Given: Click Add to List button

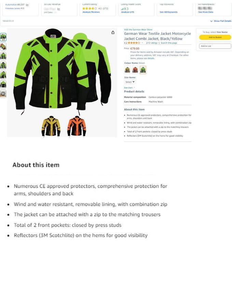Looking at the screenshot, I should 215,46.
